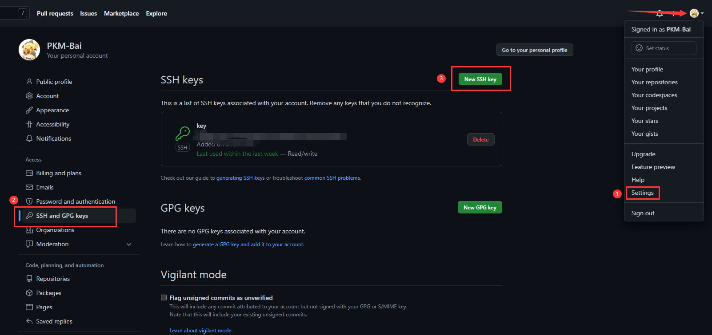Select Your repositories from the menu

[655, 82]
